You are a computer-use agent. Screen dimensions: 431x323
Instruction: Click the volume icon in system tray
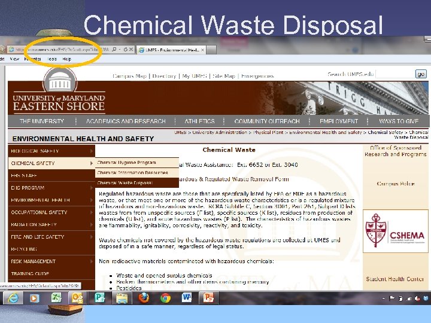tap(417, 298)
